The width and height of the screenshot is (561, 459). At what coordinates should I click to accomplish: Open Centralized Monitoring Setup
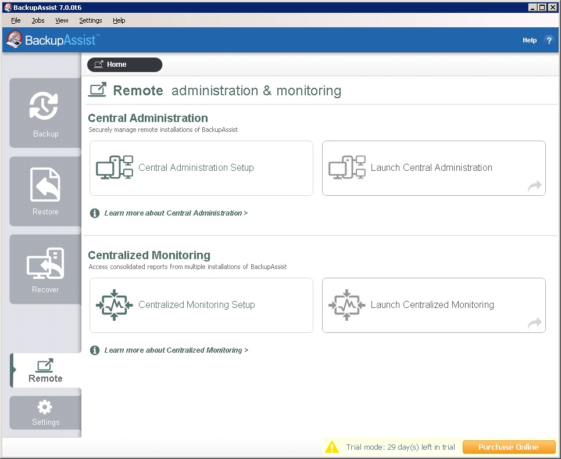[x=201, y=305]
